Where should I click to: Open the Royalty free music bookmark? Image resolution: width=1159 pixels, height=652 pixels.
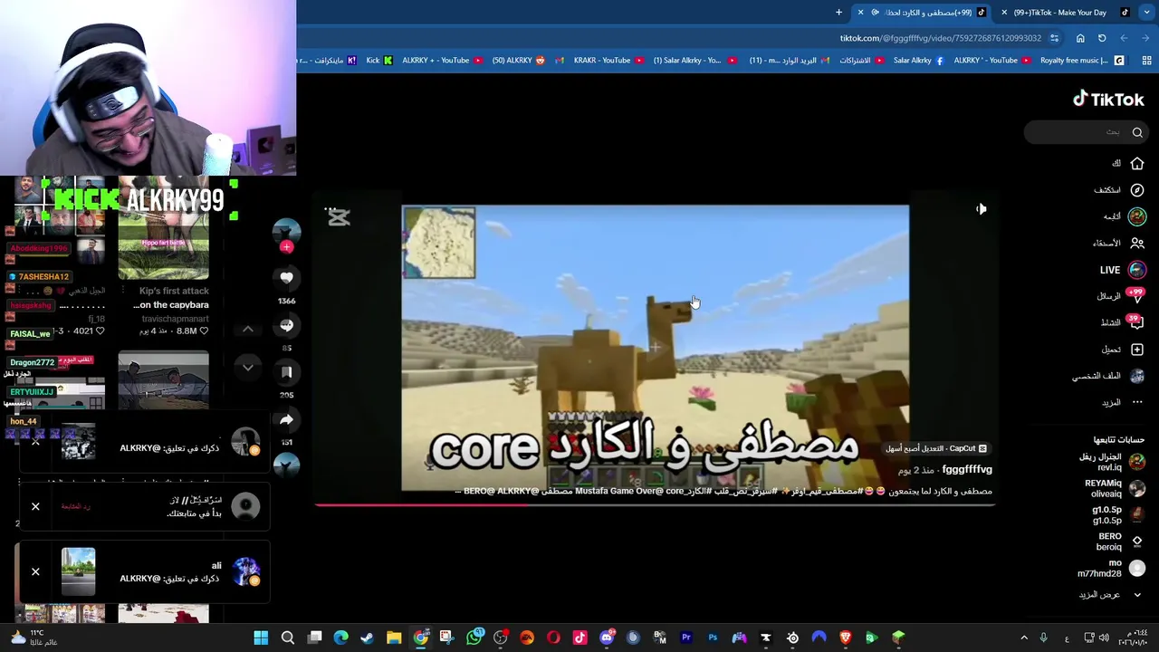coord(1081,61)
